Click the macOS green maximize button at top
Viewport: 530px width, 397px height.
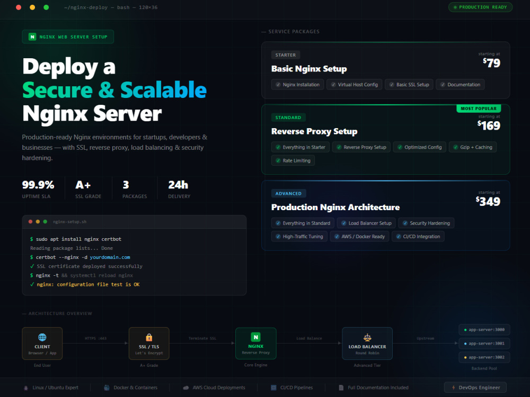[46, 7]
